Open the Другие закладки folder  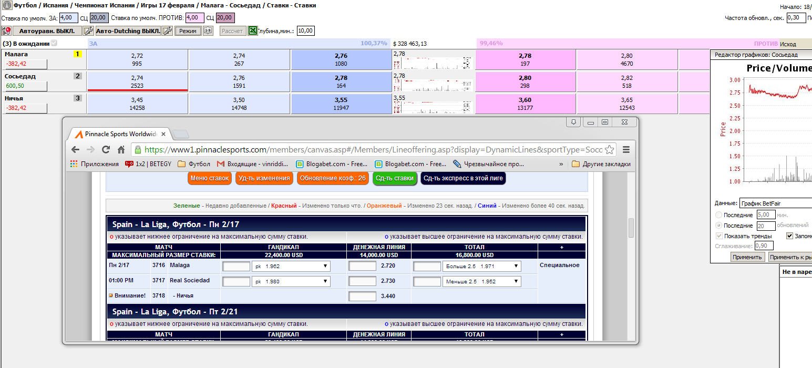(601, 164)
